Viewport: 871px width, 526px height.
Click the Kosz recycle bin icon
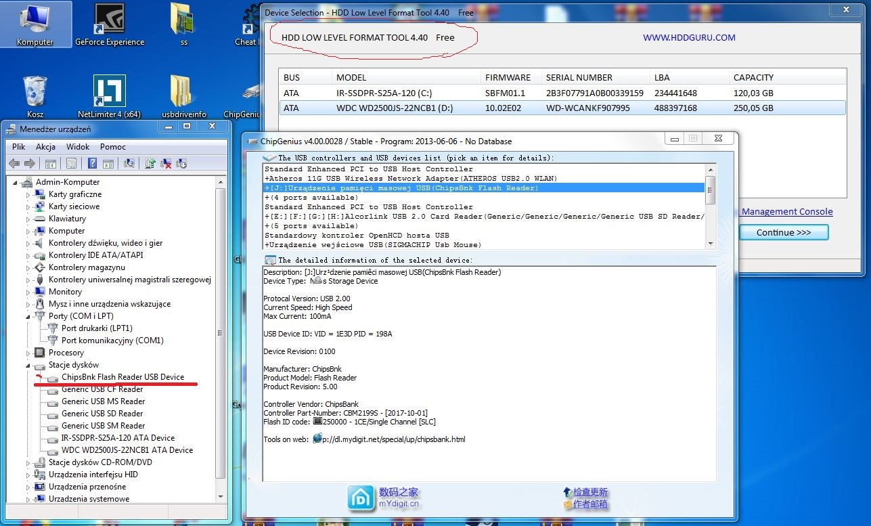35,97
